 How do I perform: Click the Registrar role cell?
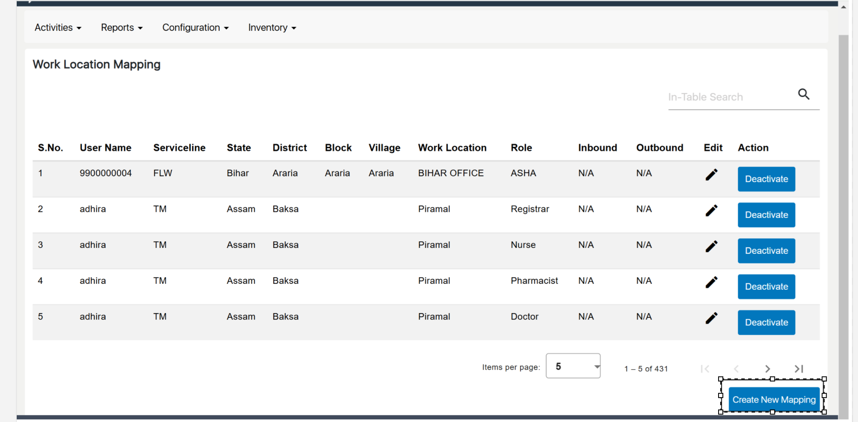click(530, 209)
